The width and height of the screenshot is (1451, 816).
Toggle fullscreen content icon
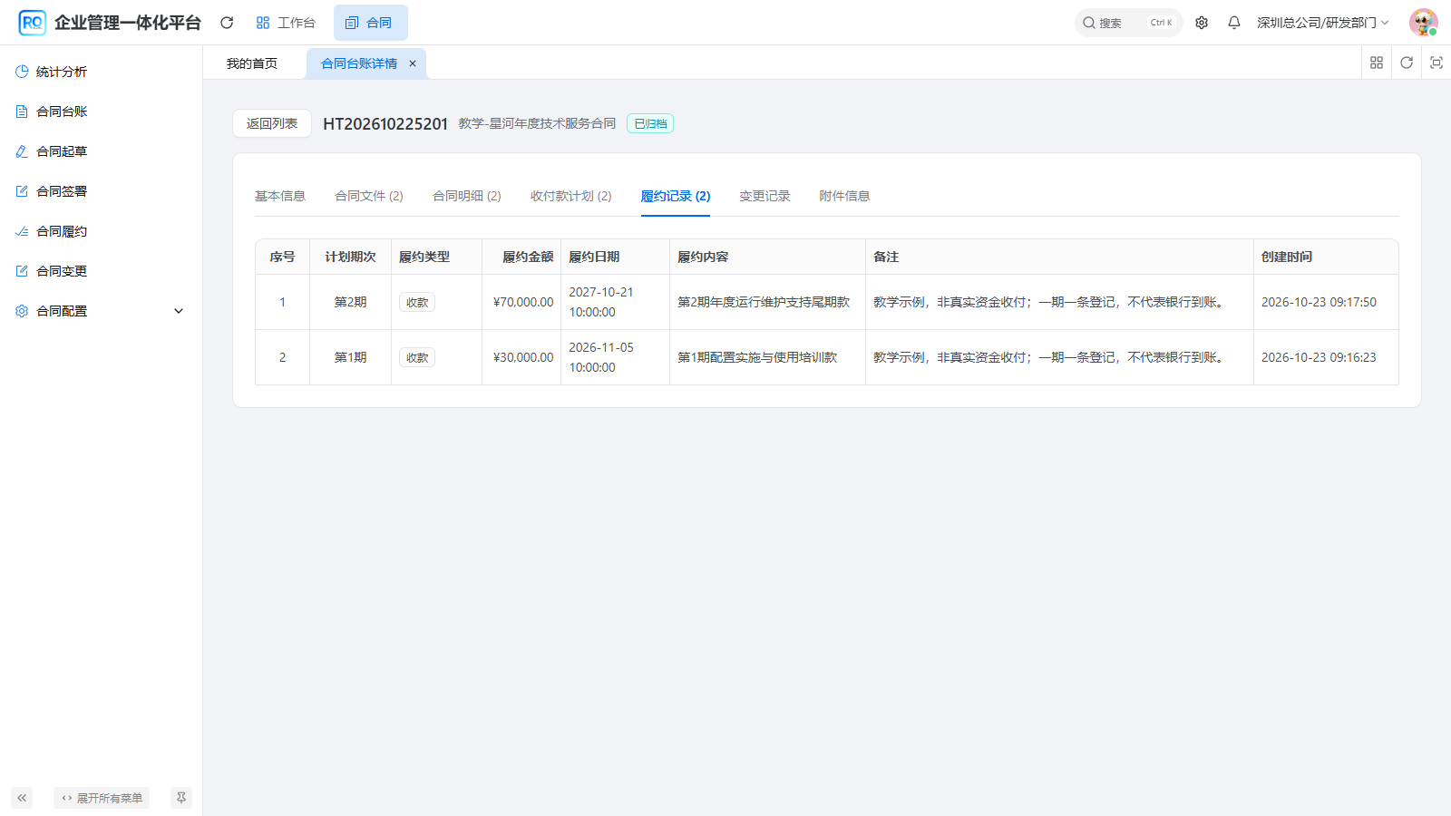(x=1436, y=63)
